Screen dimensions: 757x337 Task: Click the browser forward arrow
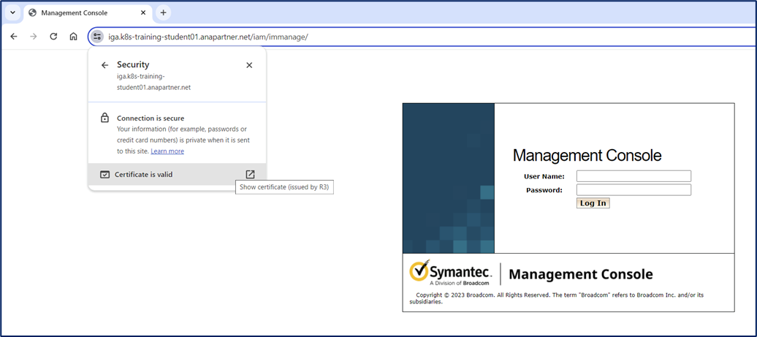pos(34,37)
